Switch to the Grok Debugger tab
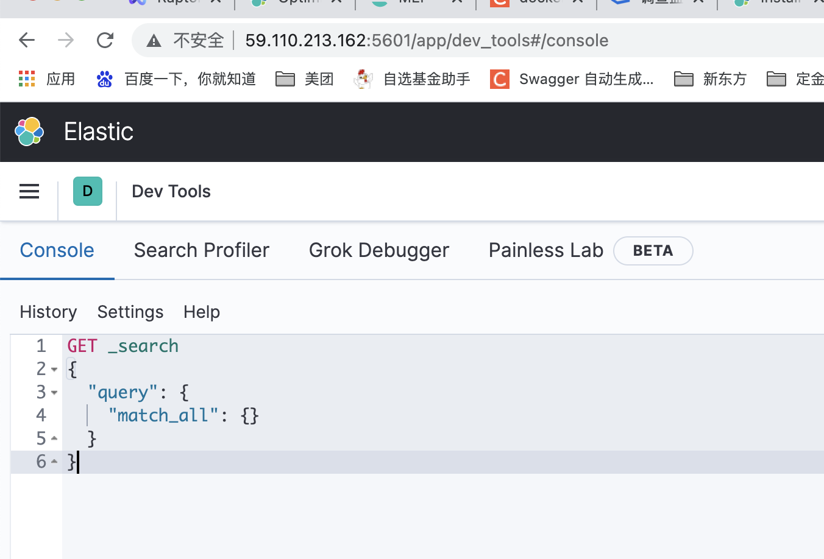Viewport: 824px width, 559px height. 379,250
